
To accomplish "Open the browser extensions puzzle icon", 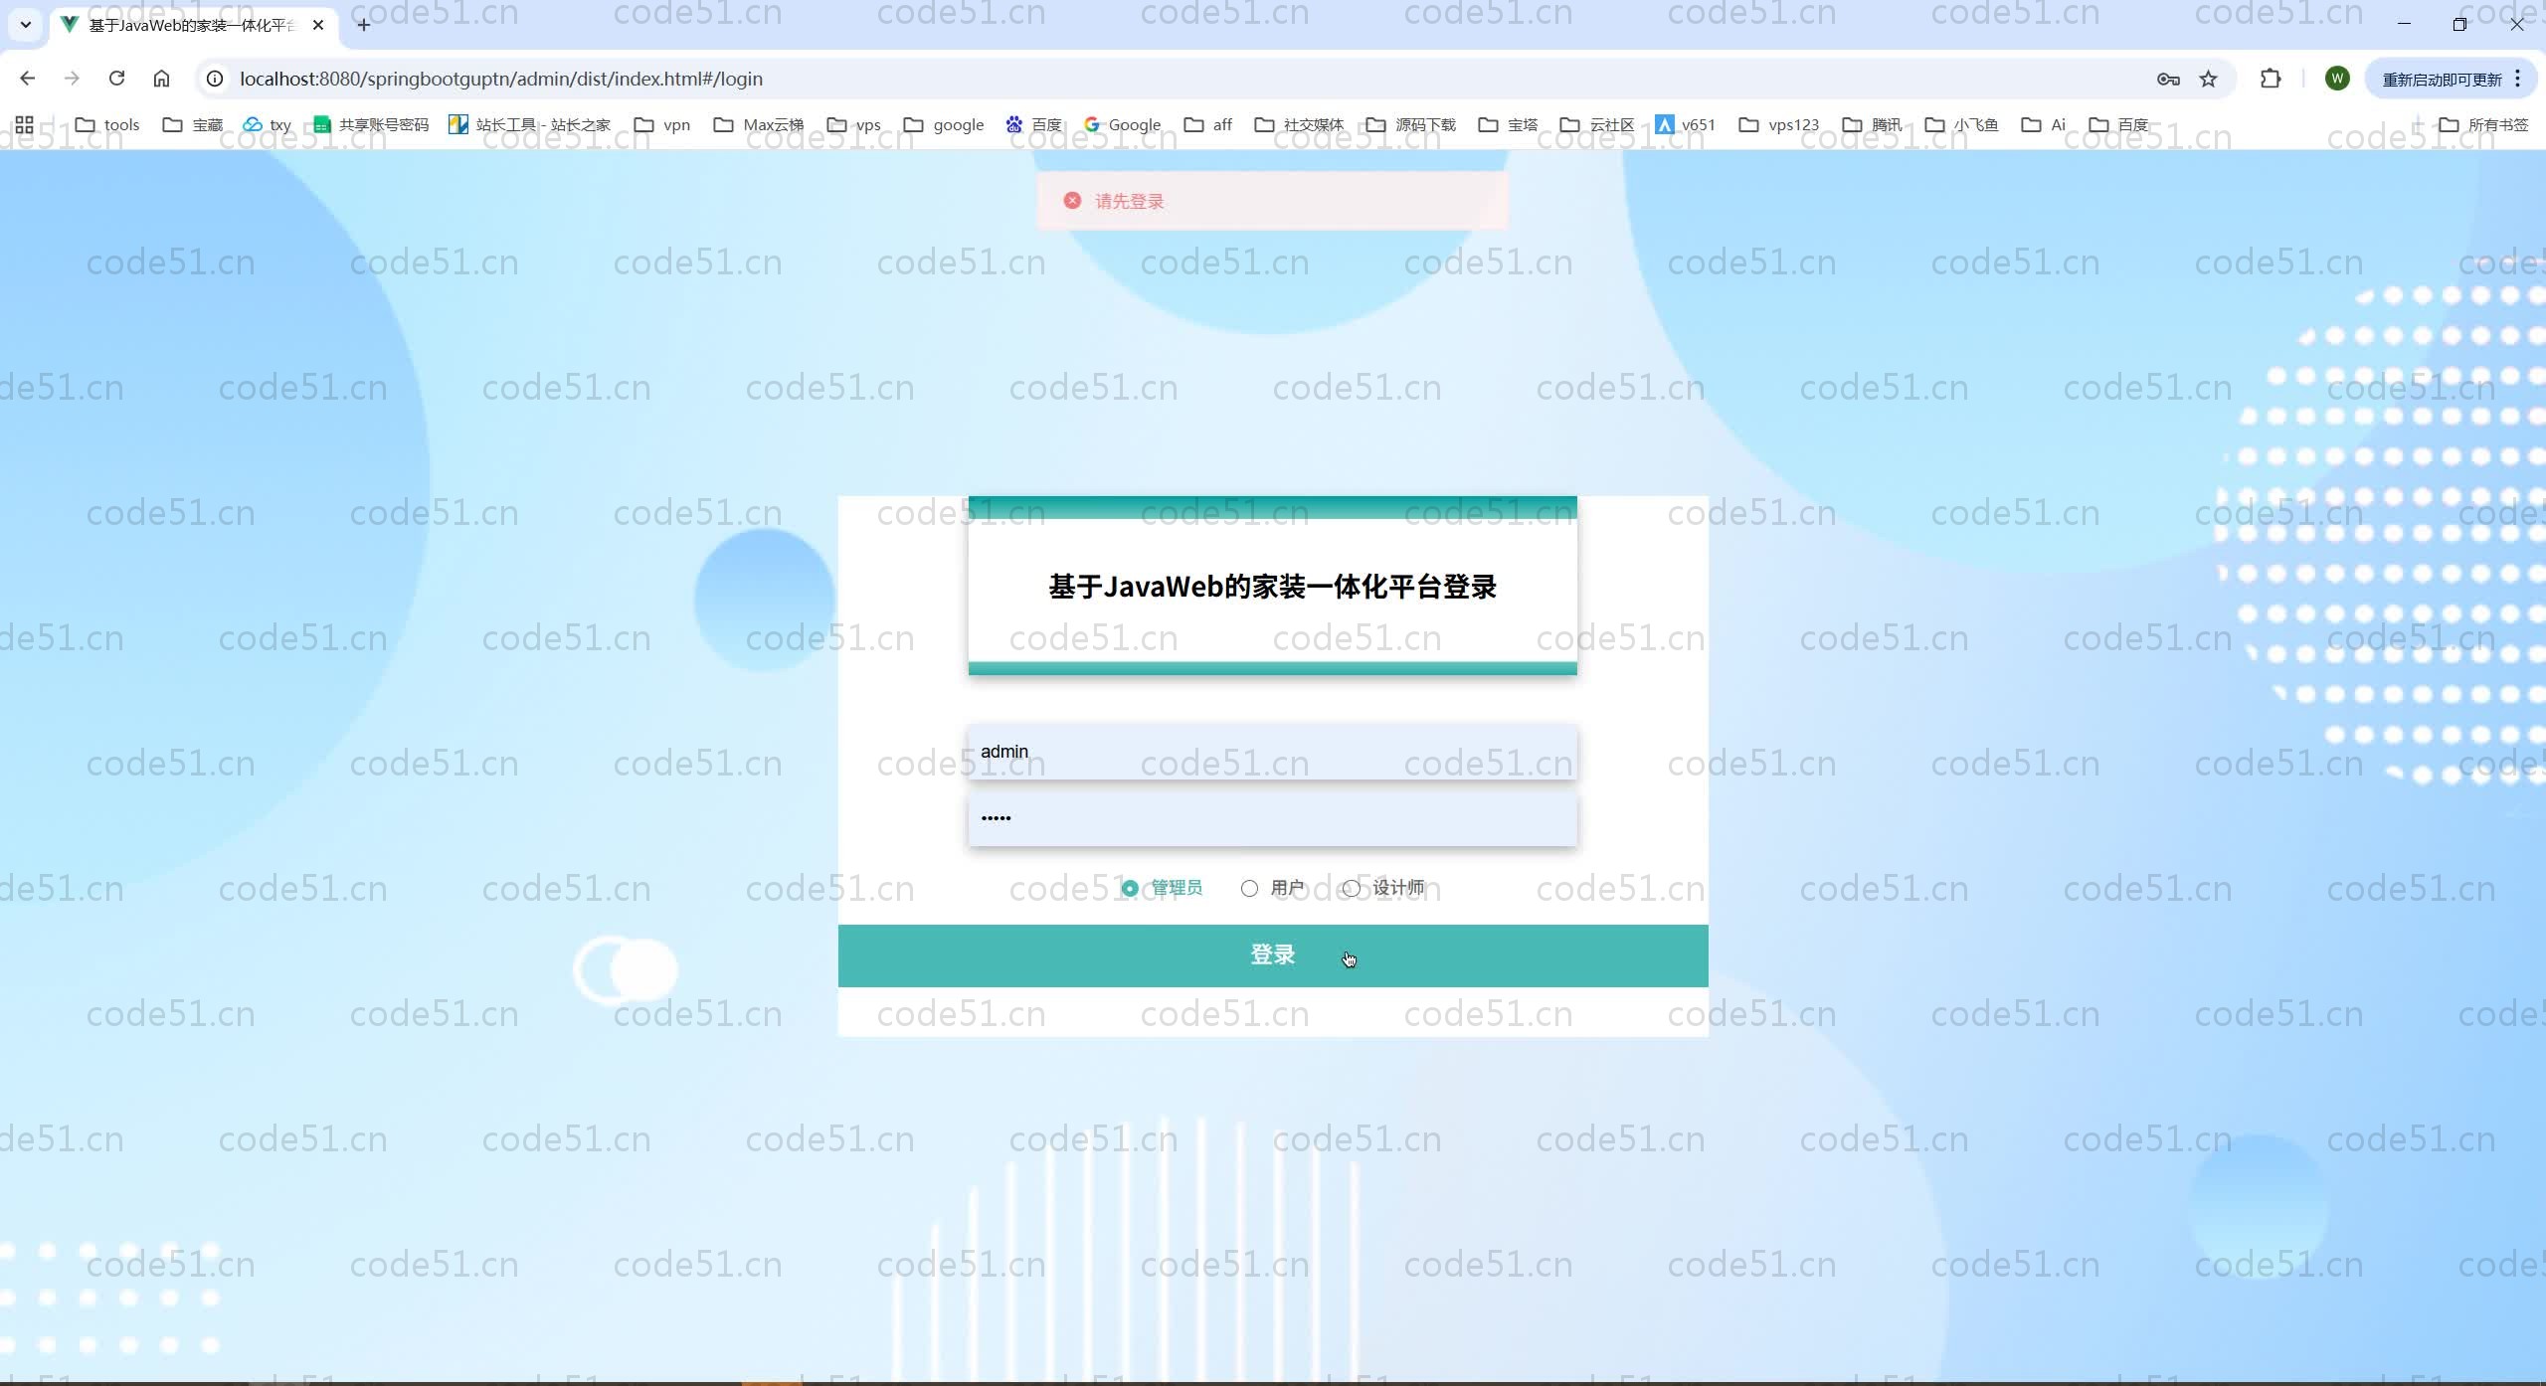I will click(x=2272, y=79).
